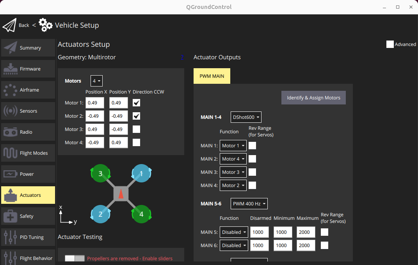418x265 pixels.
Task: Enable the Advanced checkbox
Action: [390, 44]
